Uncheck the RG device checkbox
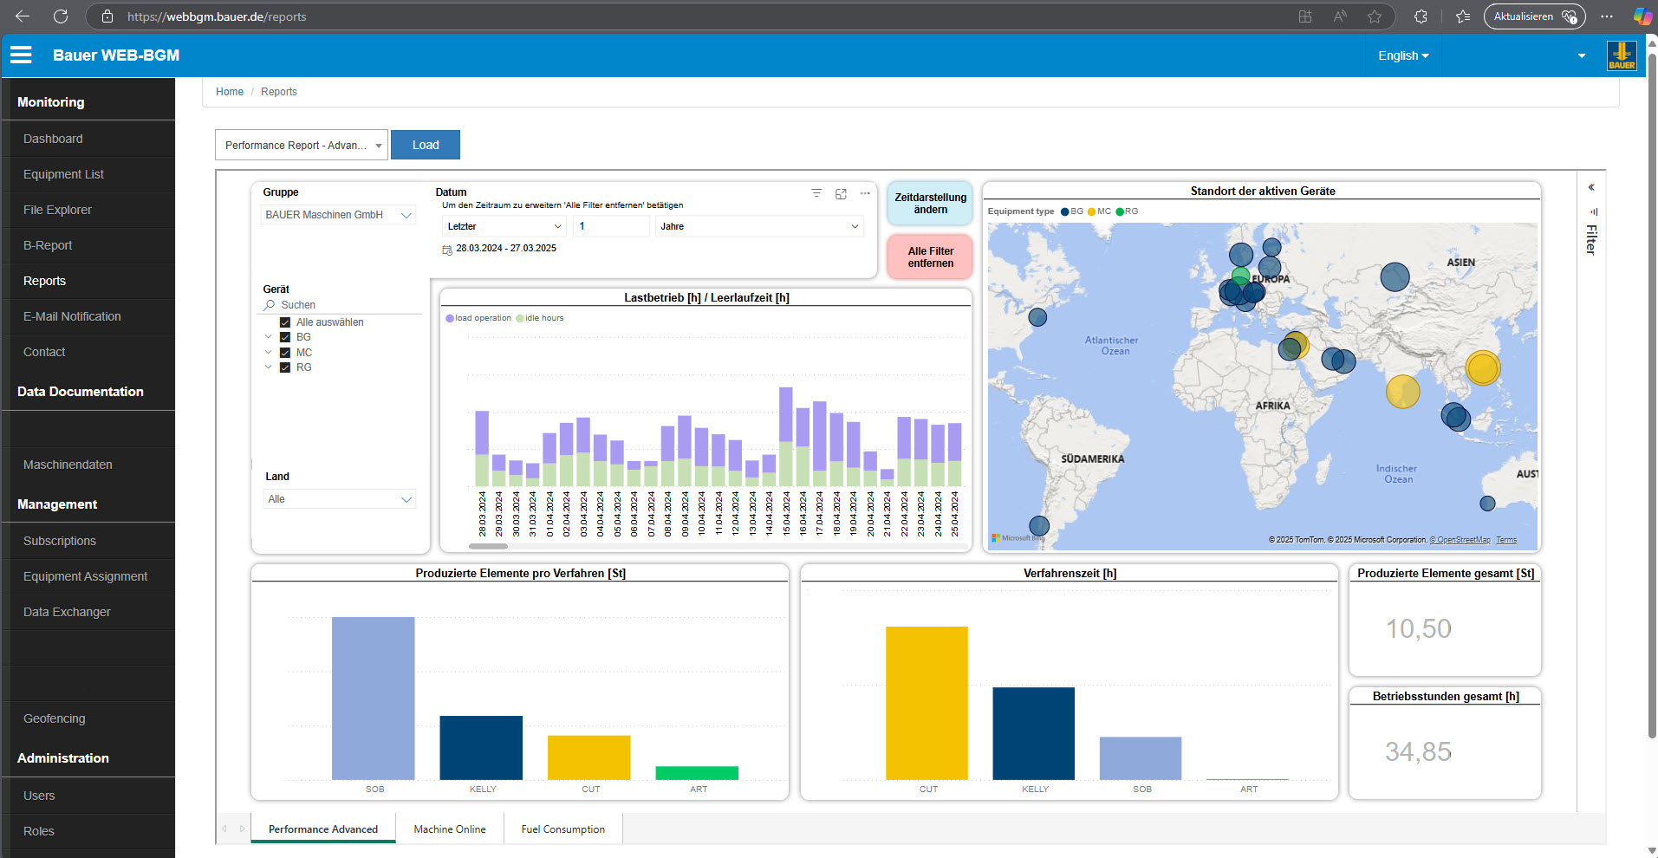The image size is (1658, 858). tap(285, 367)
